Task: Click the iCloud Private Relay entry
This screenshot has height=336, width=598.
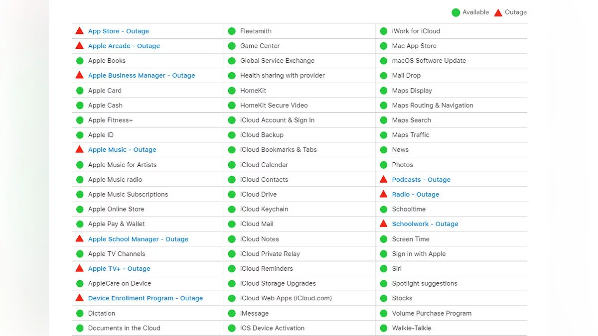Action: point(270,254)
